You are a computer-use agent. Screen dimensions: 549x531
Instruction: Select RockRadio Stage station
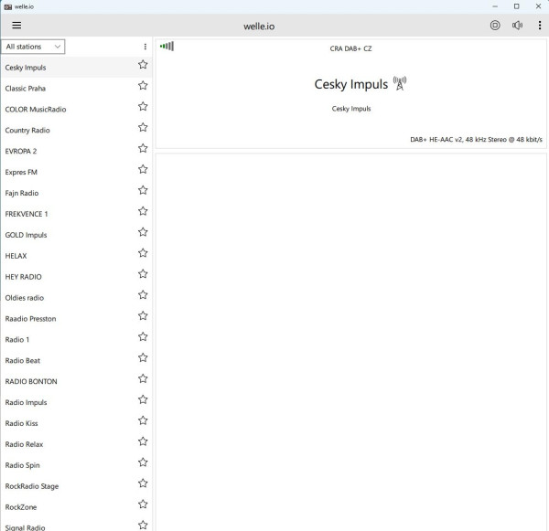76,486
